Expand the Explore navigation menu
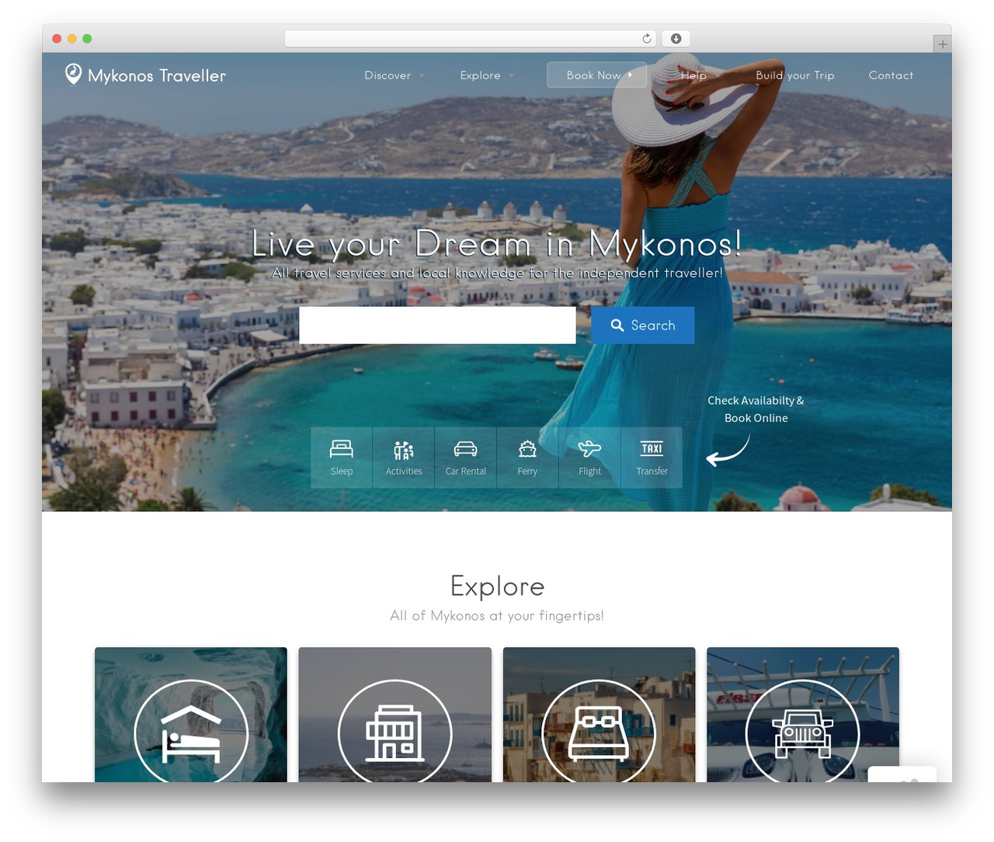This screenshot has width=994, height=842. [487, 75]
